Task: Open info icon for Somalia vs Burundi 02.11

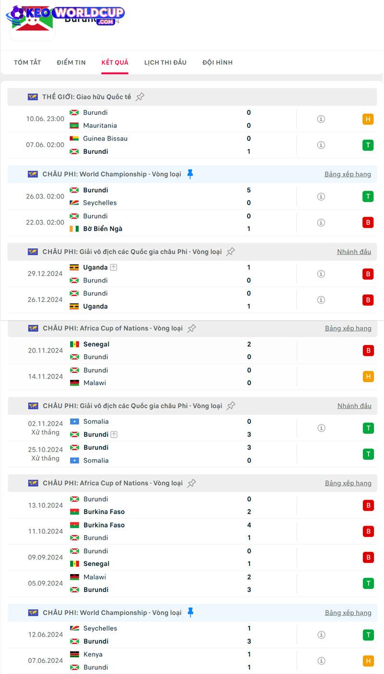Action: [322, 428]
